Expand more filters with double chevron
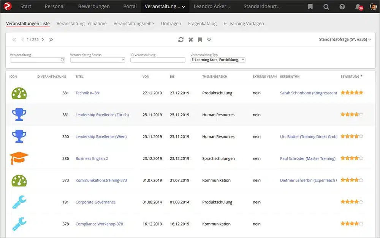 (x=209, y=39)
